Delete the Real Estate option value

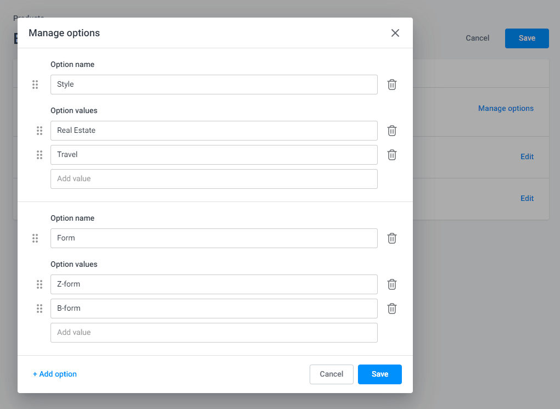pyautogui.click(x=391, y=131)
